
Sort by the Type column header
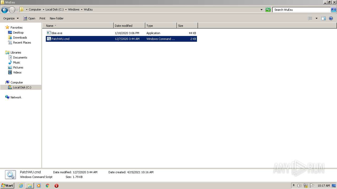coord(161,26)
